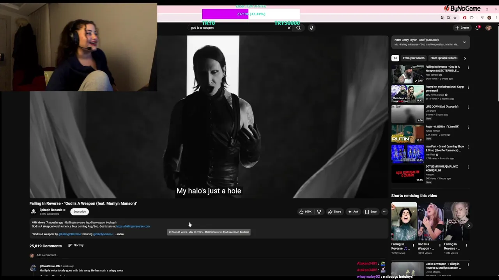
Task: Open the Create button menu
Action: pos(462,28)
